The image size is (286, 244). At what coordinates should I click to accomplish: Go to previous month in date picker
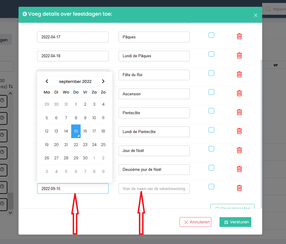(47, 81)
